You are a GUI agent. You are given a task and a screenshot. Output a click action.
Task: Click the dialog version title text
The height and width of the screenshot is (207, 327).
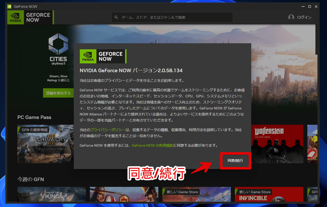click(x=131, y=71)
